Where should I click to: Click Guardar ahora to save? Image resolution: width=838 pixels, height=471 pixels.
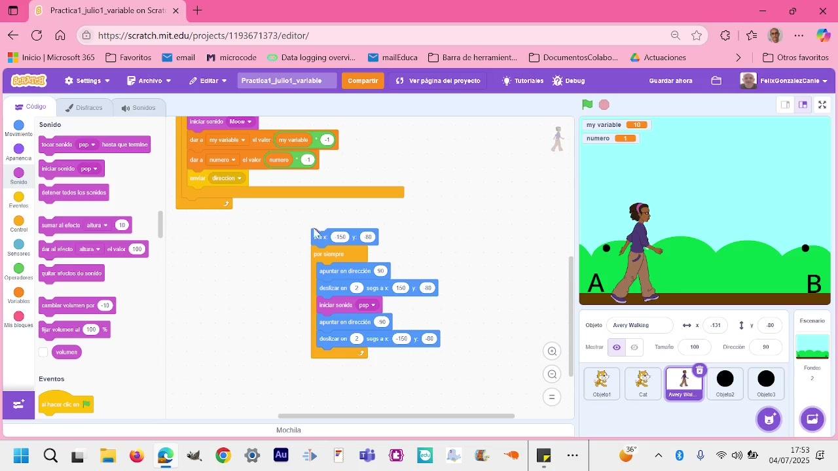click(x=670, y=80)
